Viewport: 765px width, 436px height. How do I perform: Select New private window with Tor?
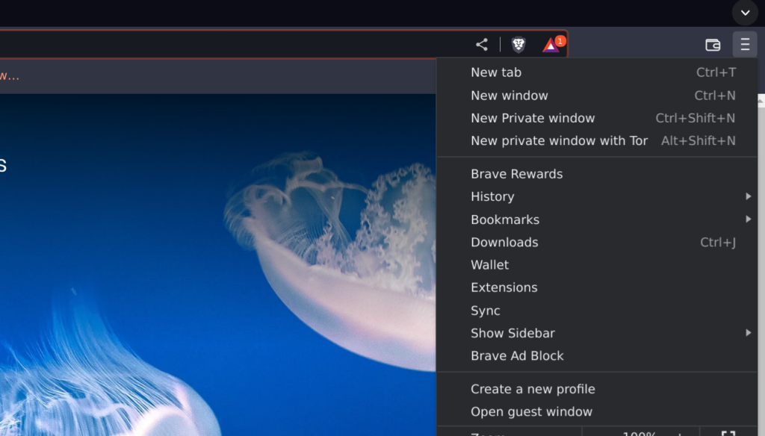[x=559, y=140]
